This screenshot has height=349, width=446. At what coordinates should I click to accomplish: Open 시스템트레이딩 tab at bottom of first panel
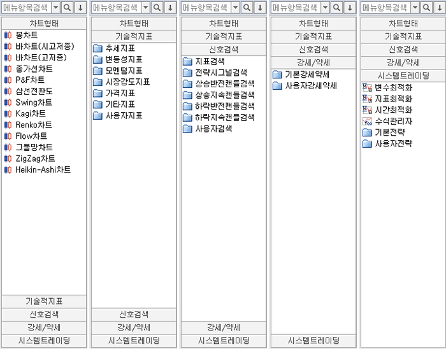coord(44,341)
